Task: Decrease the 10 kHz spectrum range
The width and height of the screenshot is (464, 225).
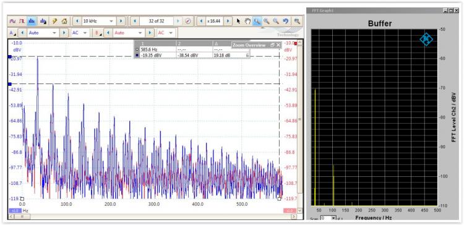Action: (x=77, y=21)
